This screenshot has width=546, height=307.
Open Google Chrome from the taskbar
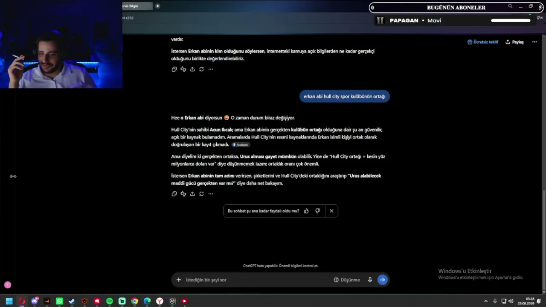point(134,301)
